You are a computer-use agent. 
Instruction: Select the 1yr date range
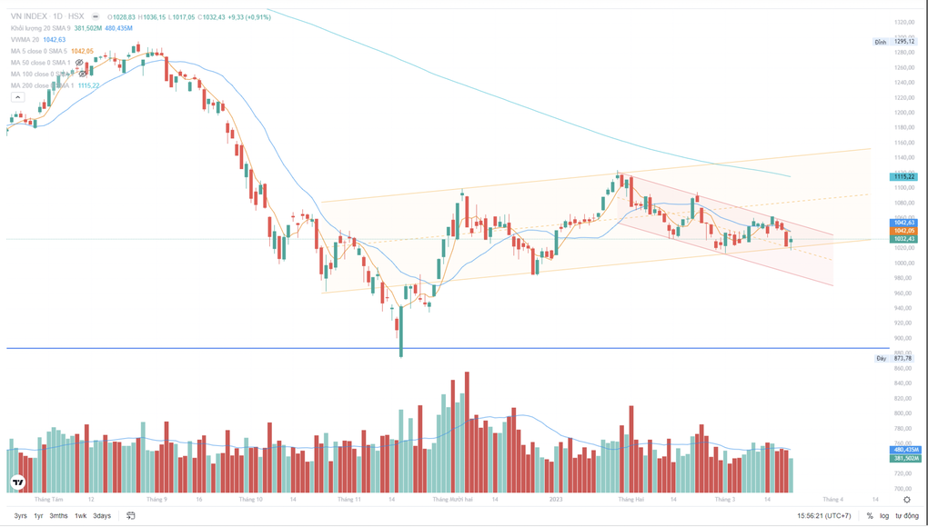click(x=38, y=516)
